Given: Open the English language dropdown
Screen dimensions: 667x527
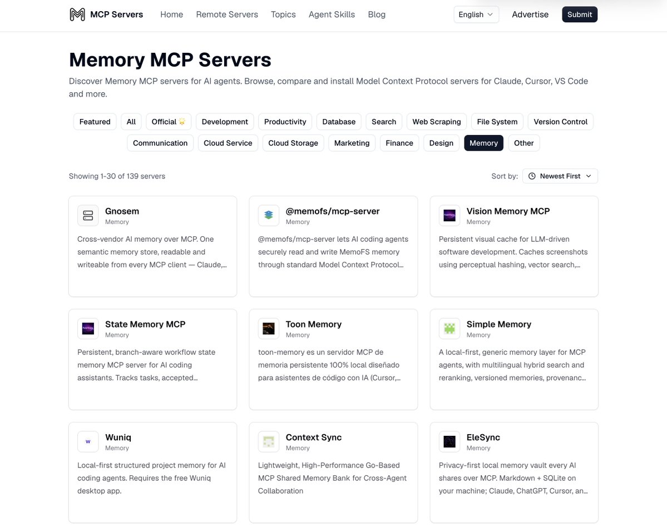Looking at the screenshot, I should click(x=476, y=14).
